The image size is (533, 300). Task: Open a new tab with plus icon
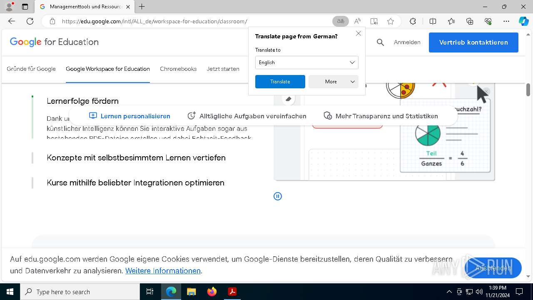click(142, 7)
